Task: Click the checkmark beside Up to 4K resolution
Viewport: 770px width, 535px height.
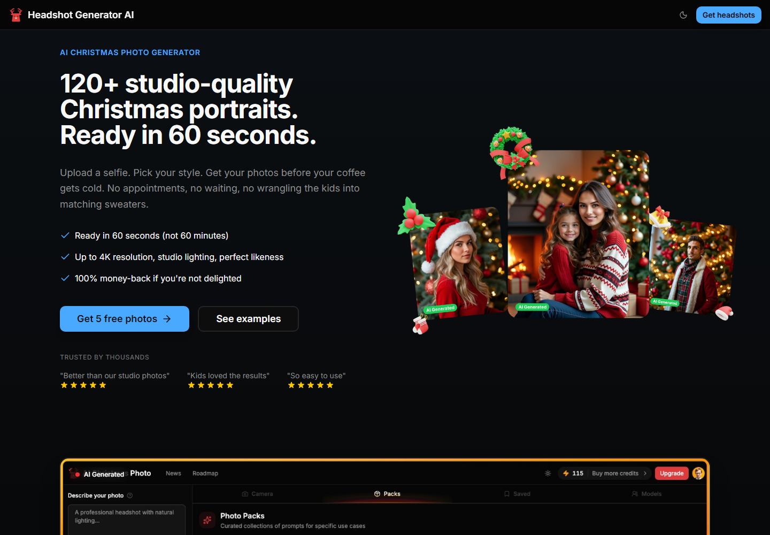Action: (65, 257)
